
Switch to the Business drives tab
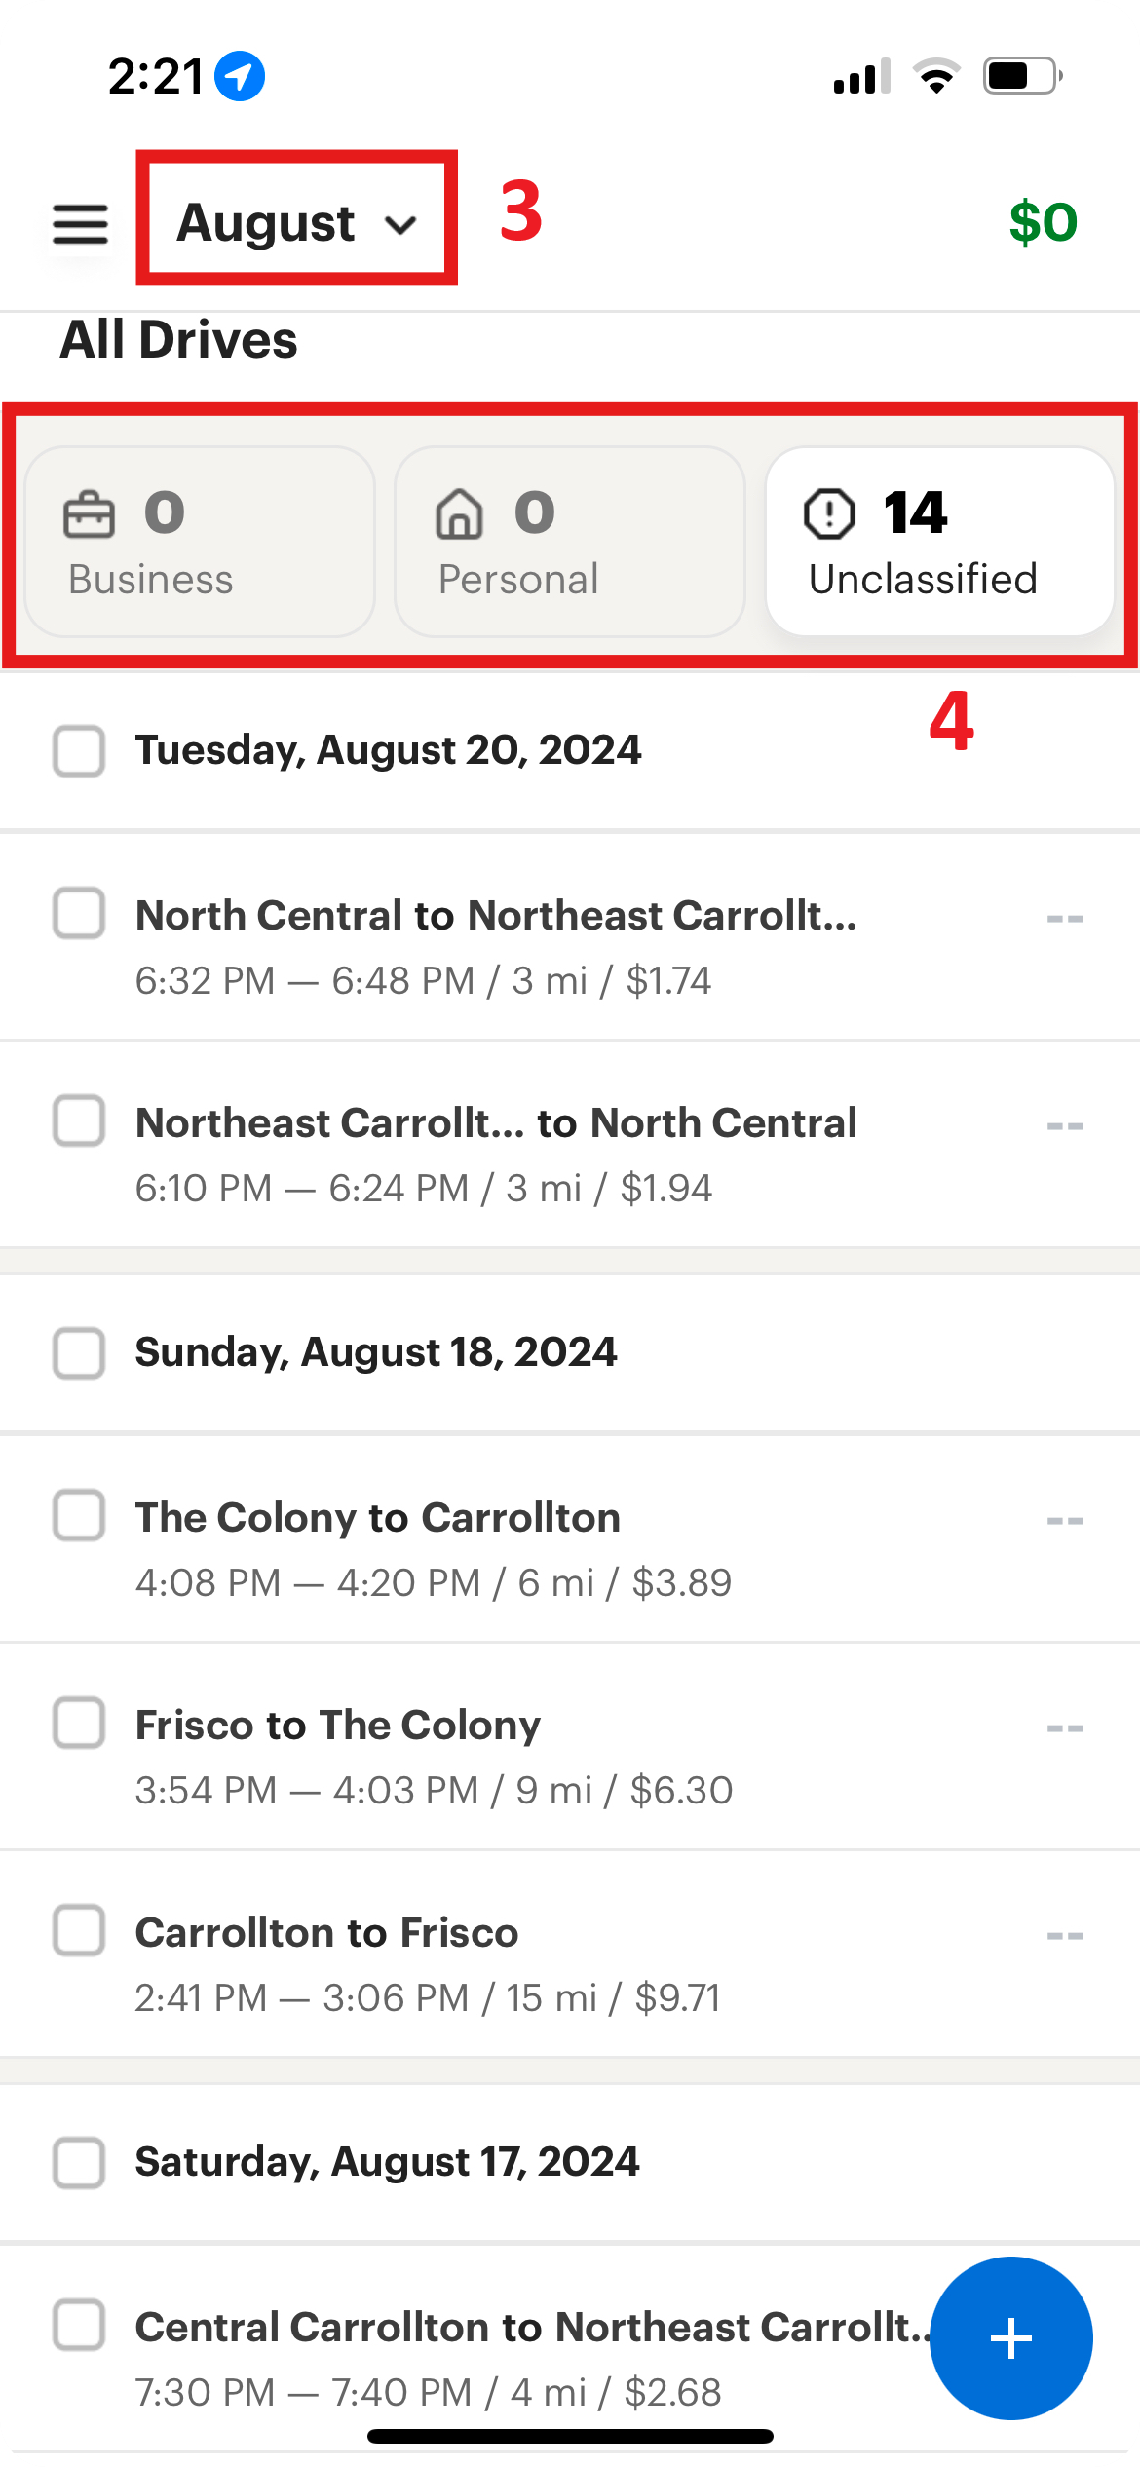click(200, 542)
